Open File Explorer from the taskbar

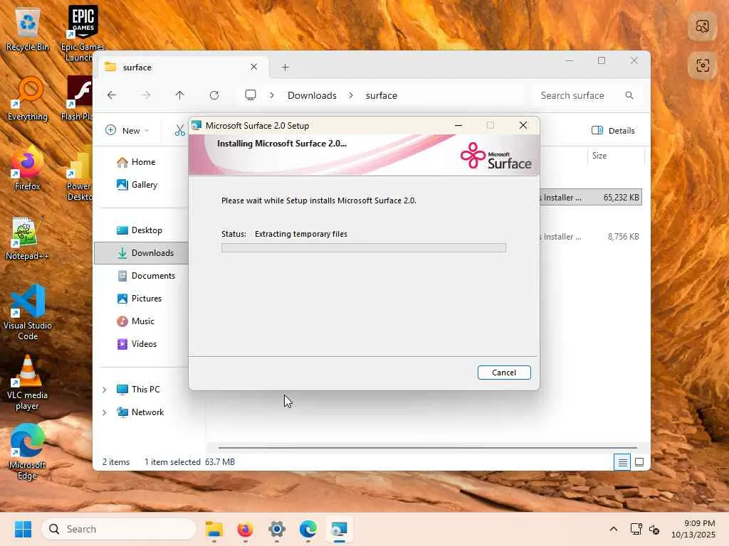pyautogui.click(x=214, y=529)
